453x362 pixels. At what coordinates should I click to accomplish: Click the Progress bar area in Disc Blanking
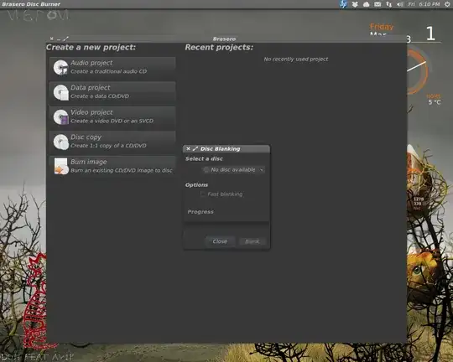tap(226, 222)
